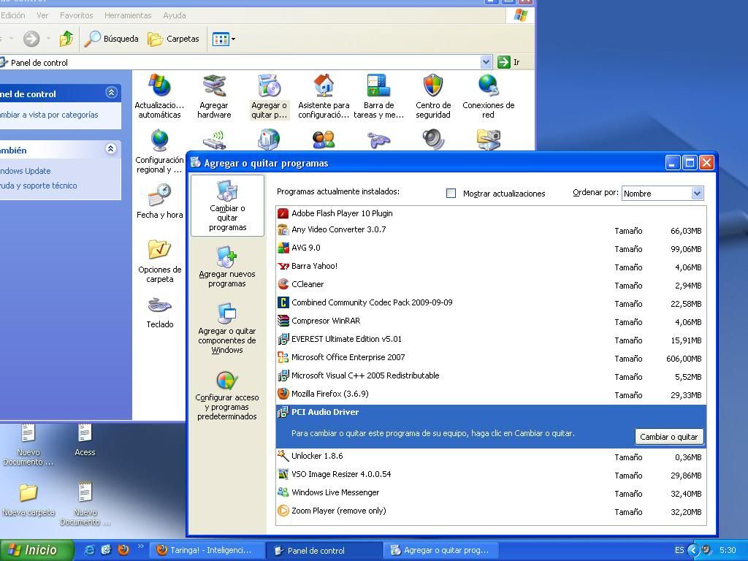Screen dimensions: 748x561
Task: Click the Cambiar a vista por categorías link
Action: 49,115
